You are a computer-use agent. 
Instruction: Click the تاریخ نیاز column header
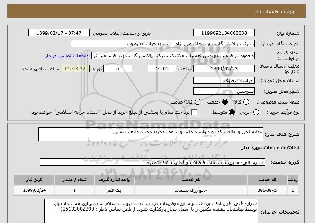click(34, 180)
